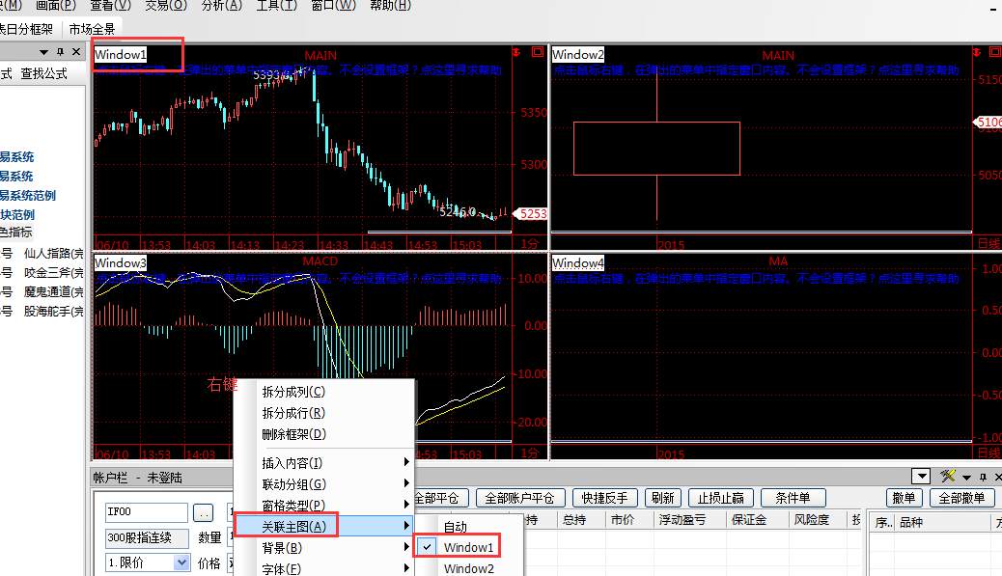Click the IF00 contract code input field
Image resolution: width=1002 pixels, height=576 pixels.
pyautogui.click(x=147, y=513)
